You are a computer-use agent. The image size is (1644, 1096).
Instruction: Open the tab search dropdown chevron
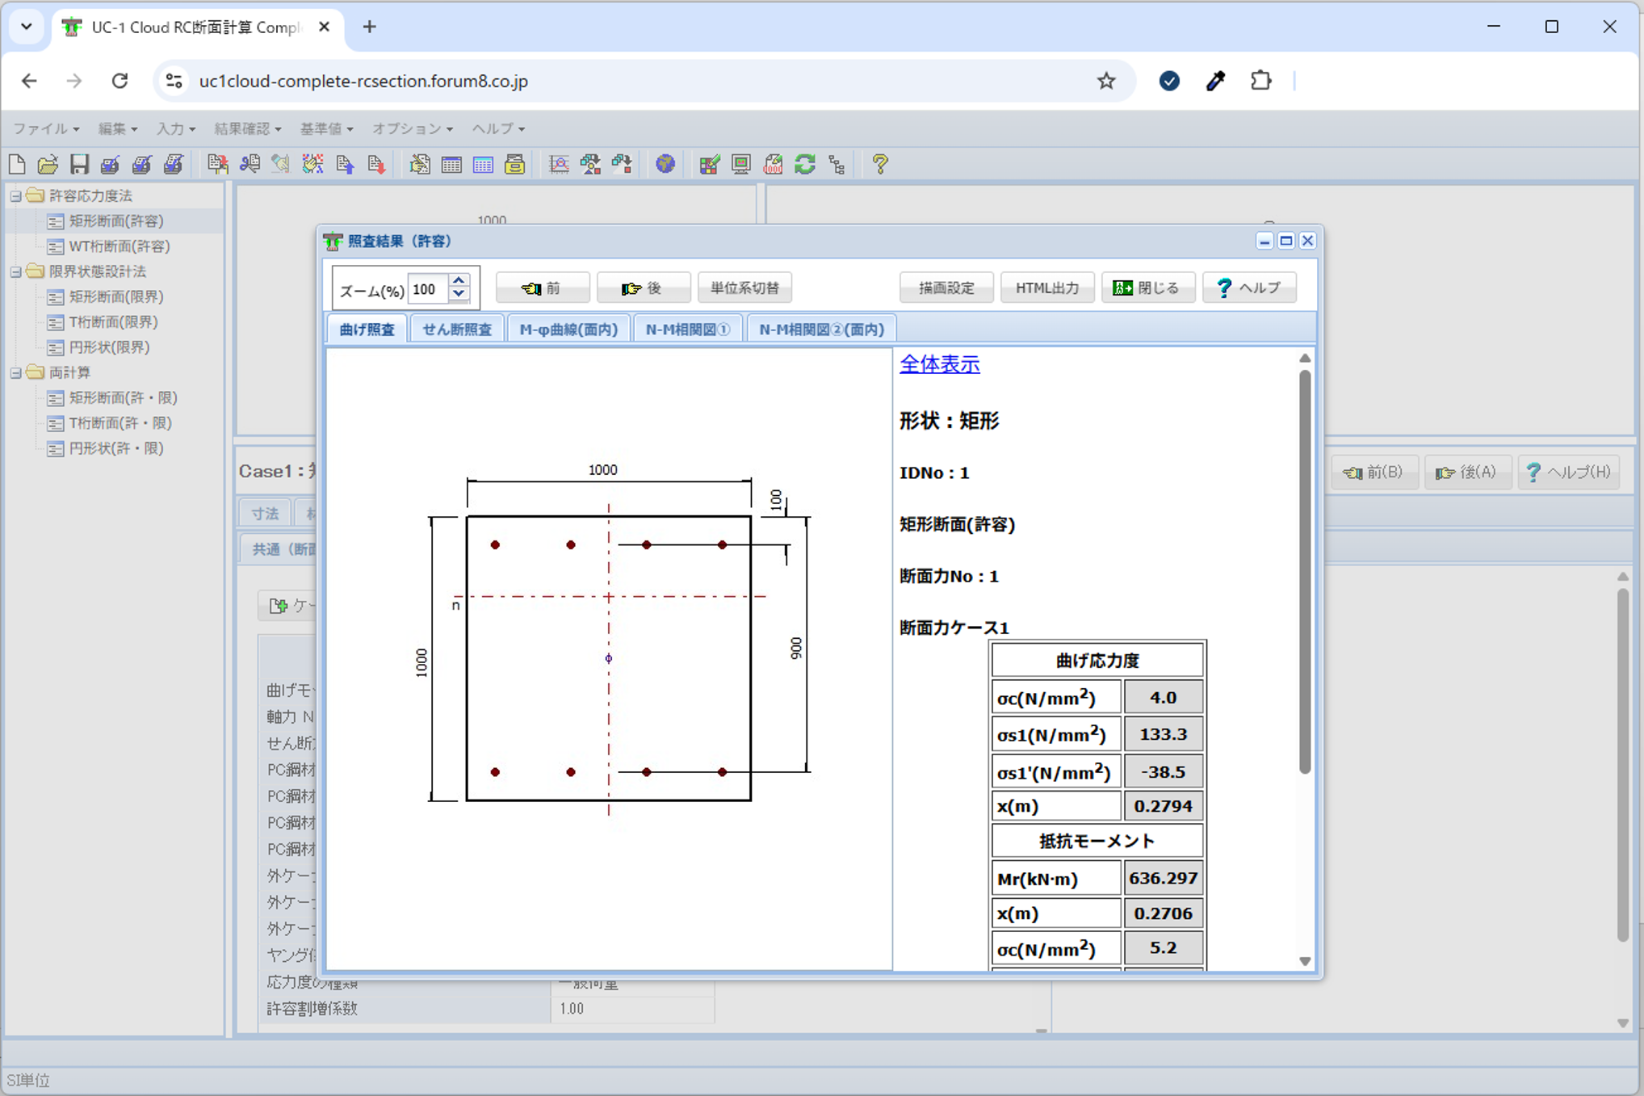click(x=27, y=27)
